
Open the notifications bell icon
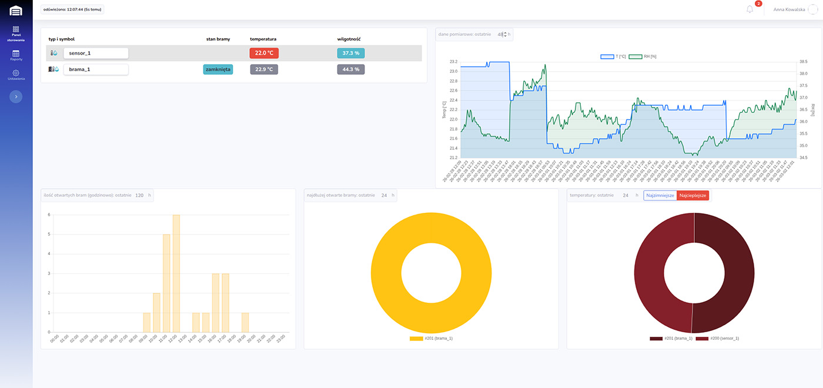point(750,9)
